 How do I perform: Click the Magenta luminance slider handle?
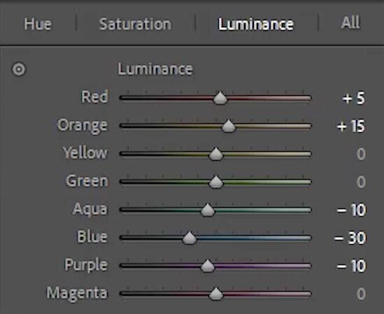pos(216,294)
